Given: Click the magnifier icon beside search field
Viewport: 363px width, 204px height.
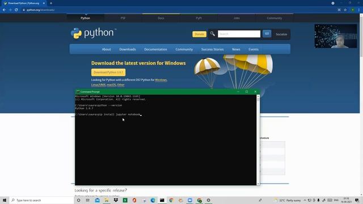Looking at the screenshot, I should point(212,34).
